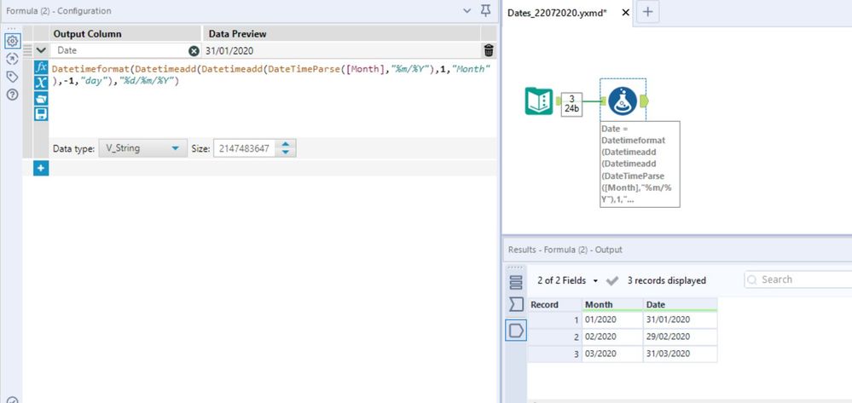
Task: Show the results input anchor icon
Action: (x=516, y=305)
